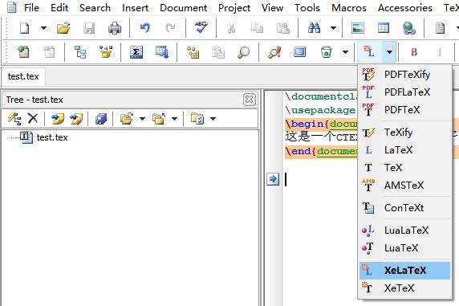Choose TeXify from compiler list
The height and width of the screenshot is (306, 459).
click(405, 133)
